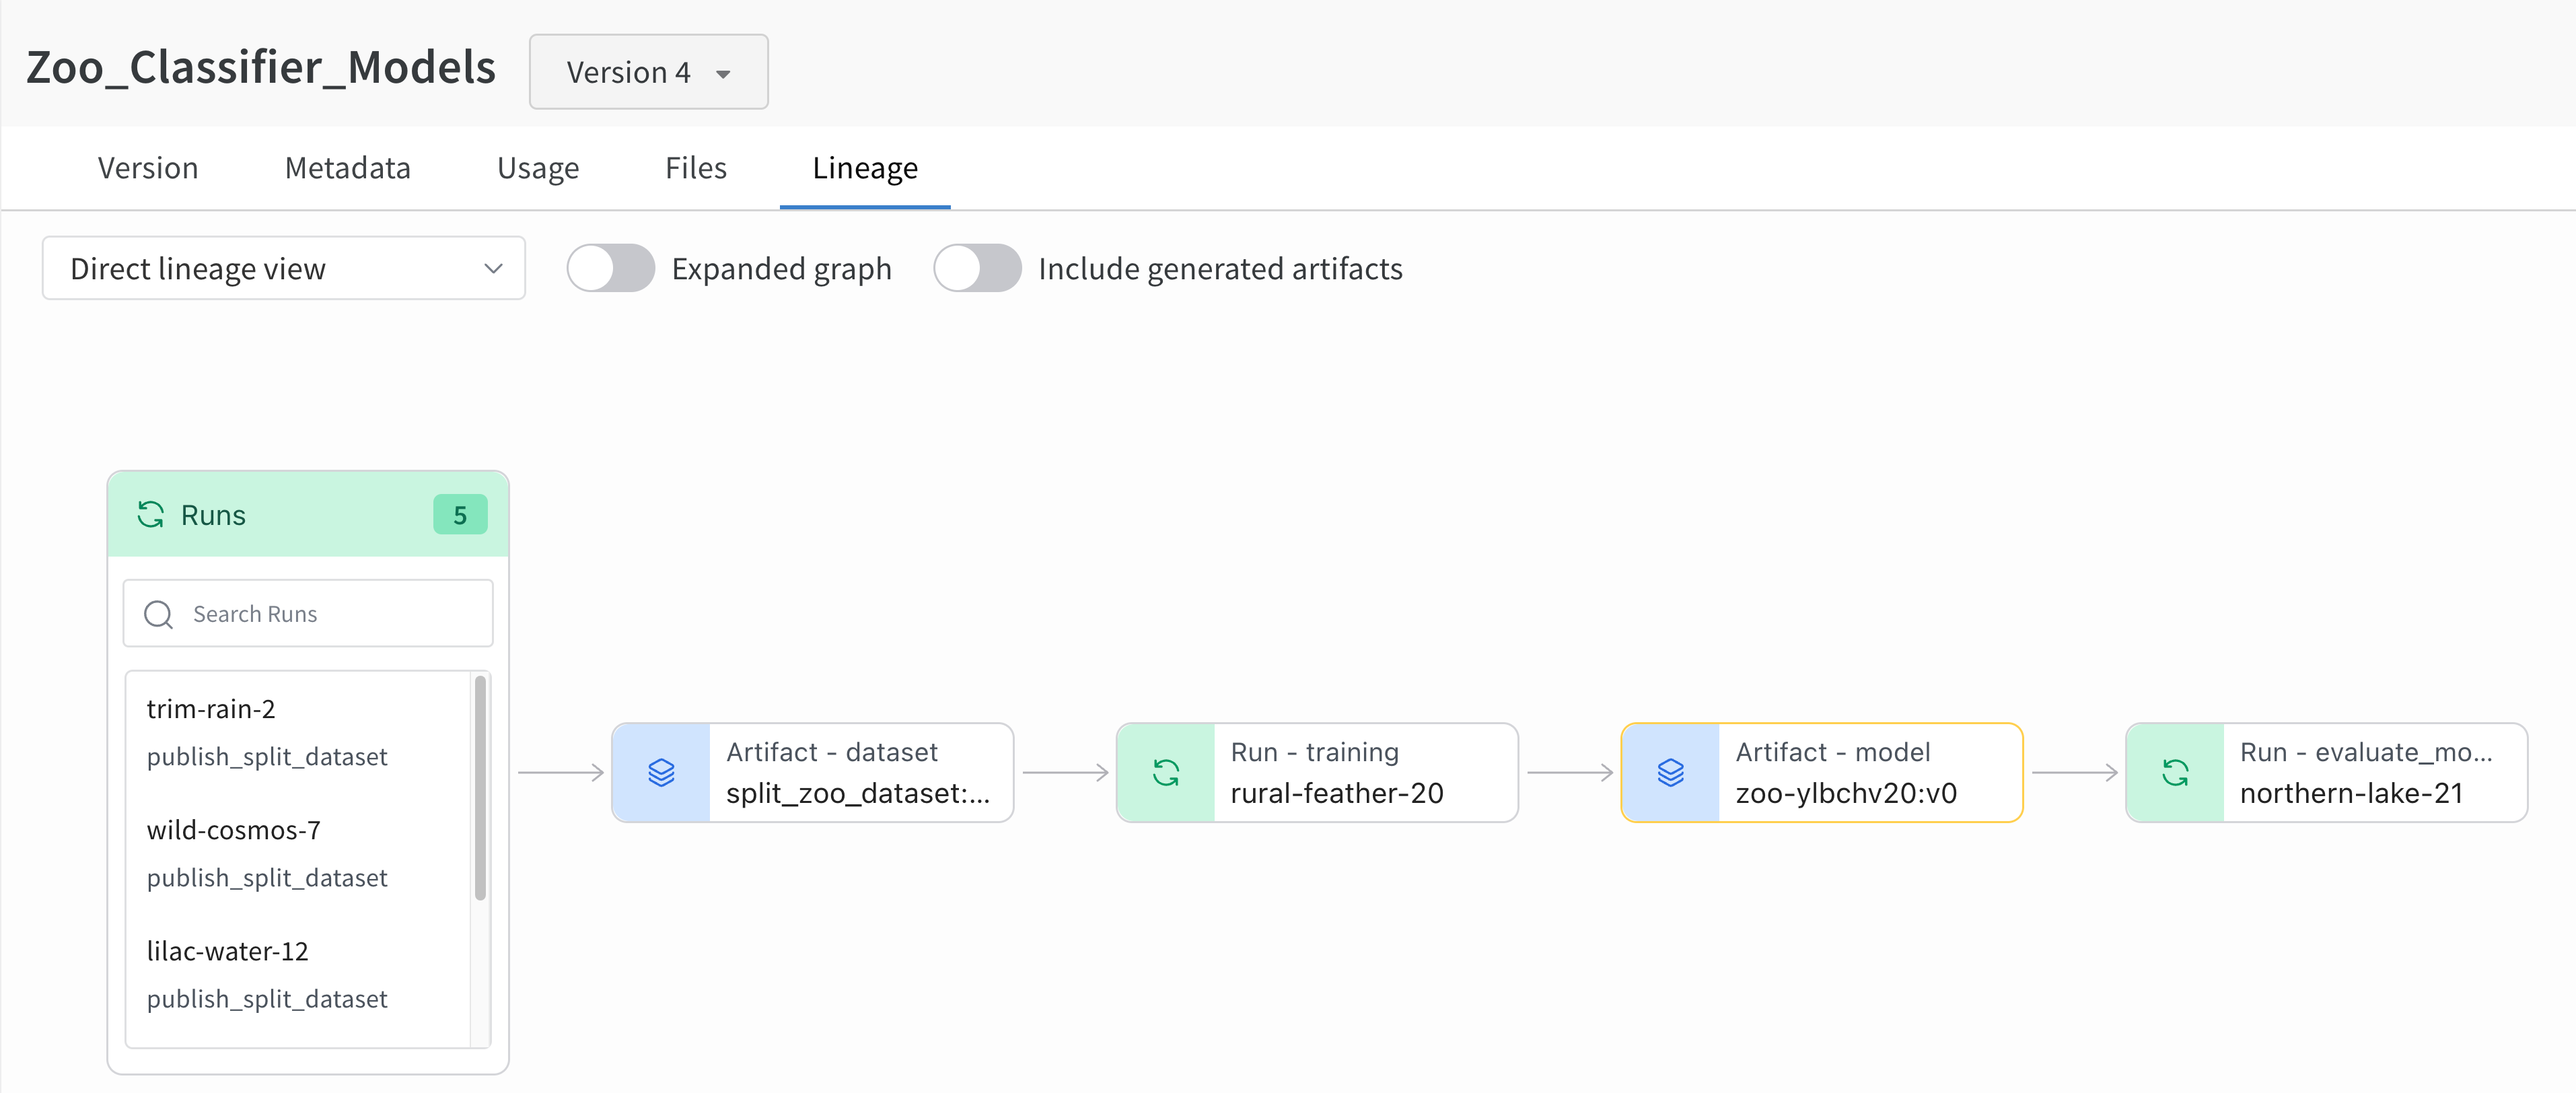This screenshot has height=1093, width=2576.
Task: Open the Files tab
Action: [695, 167]
